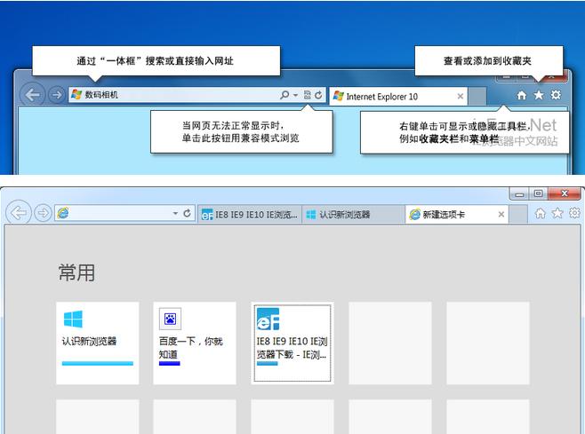The width and height of the screenshot is (585, 434).
Task: Switch to 认识新浏览器 tab
Action: (342, 215)
